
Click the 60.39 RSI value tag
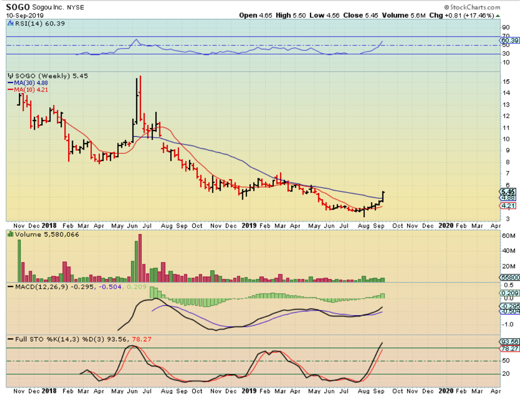pos(508,41)
